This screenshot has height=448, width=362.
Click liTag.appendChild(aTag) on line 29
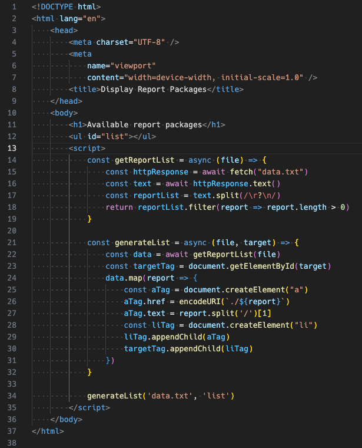click(177, 337)
